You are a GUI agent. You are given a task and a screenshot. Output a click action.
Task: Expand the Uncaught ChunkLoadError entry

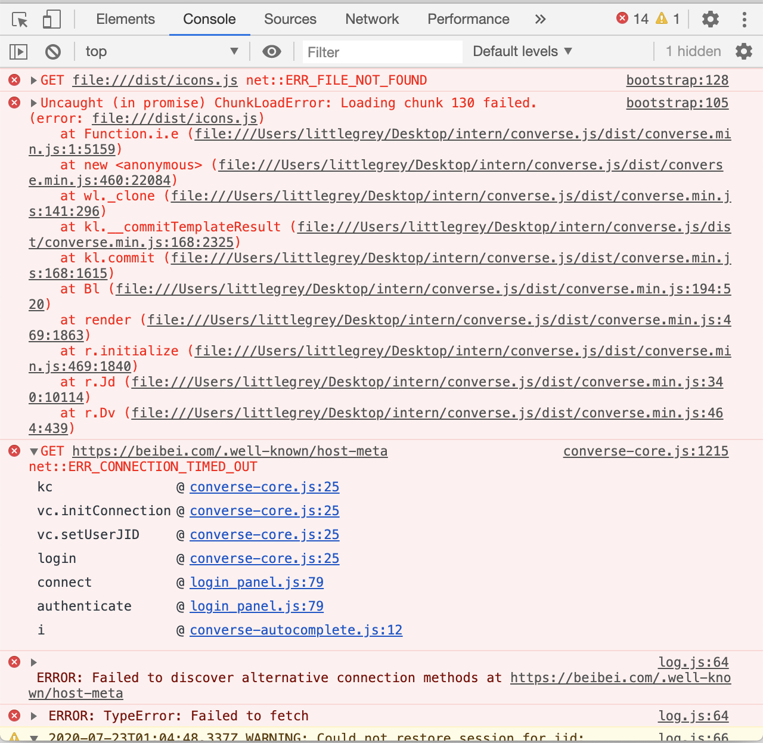(x=34, y=103)
